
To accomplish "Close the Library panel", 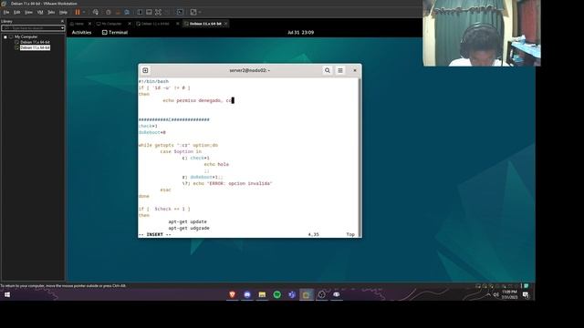I will (62, 21).
